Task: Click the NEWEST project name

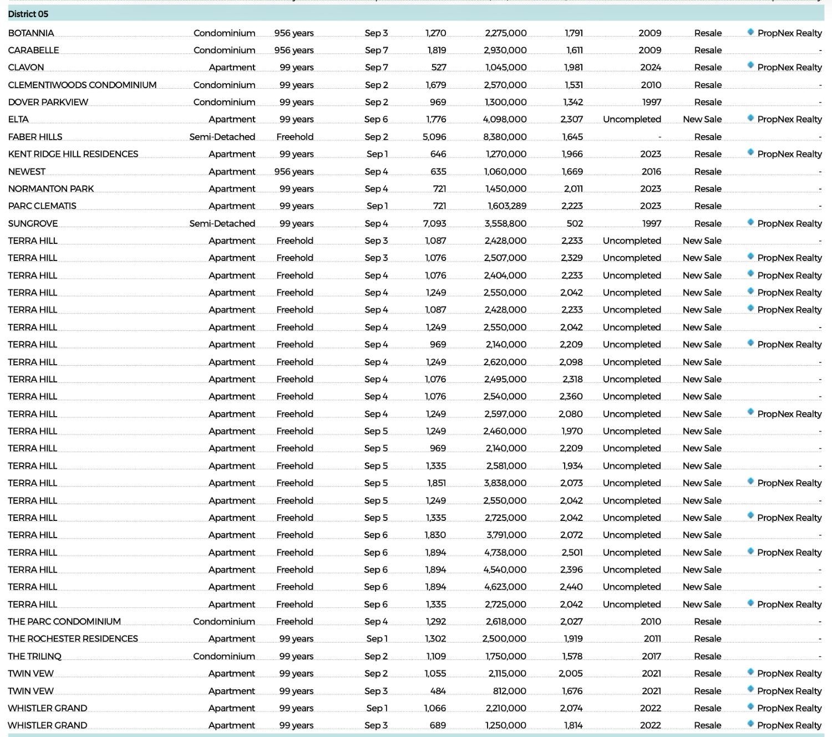Action: pyautogui.click(x=27, y=172)
